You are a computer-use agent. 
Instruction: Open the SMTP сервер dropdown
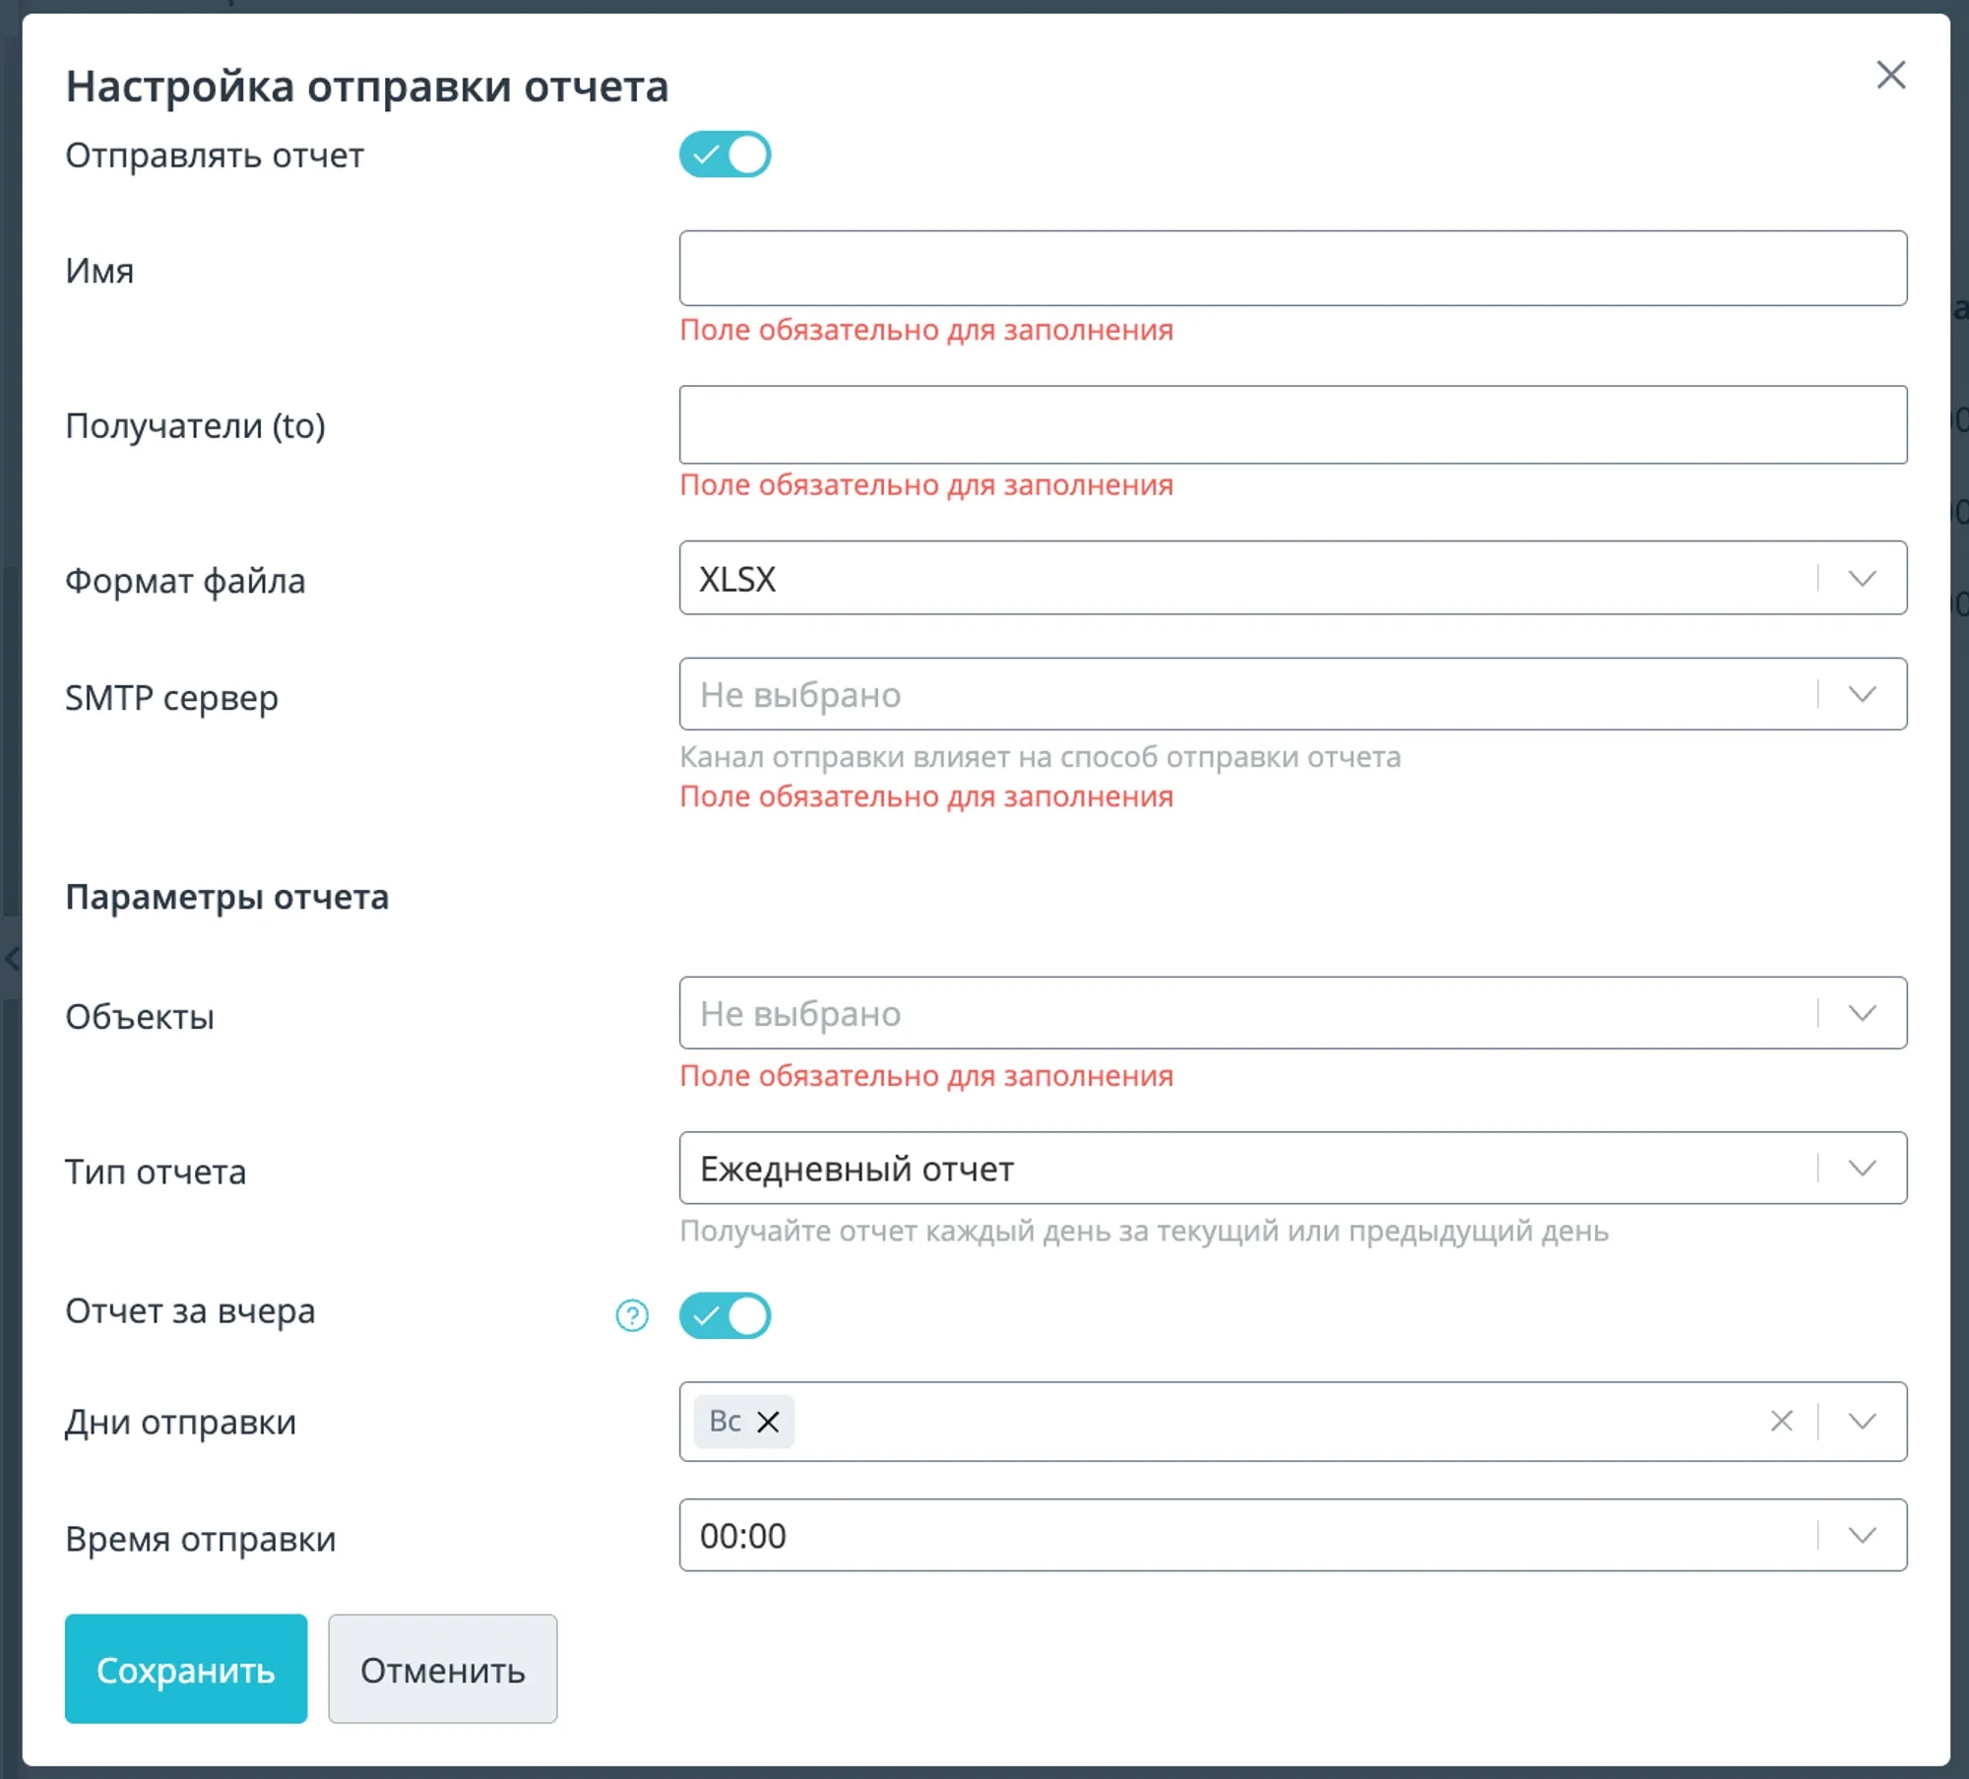click(1293, 694)
